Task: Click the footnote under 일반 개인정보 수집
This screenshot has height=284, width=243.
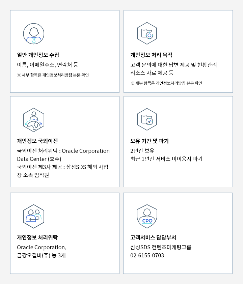Action: (53, 75)
